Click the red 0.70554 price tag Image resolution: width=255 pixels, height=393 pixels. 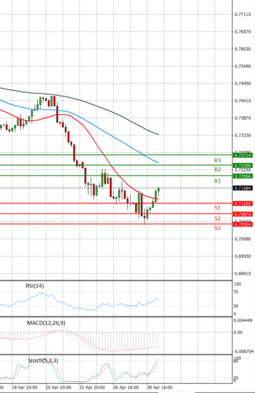[244, 224]
